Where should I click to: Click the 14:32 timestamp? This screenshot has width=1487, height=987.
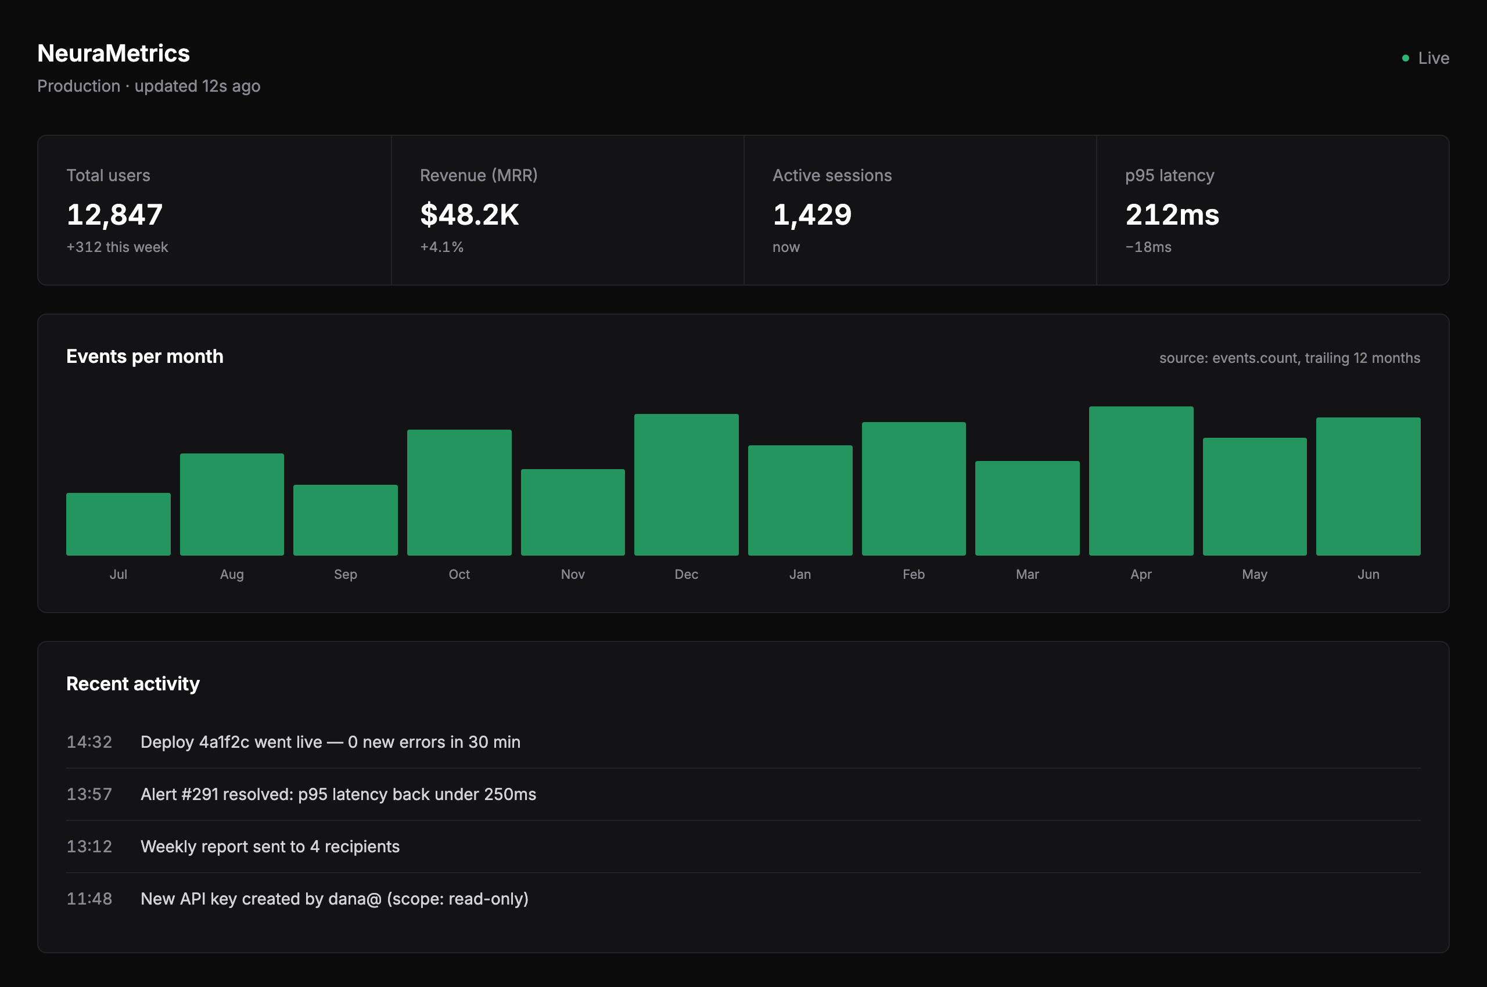[89, 742]
